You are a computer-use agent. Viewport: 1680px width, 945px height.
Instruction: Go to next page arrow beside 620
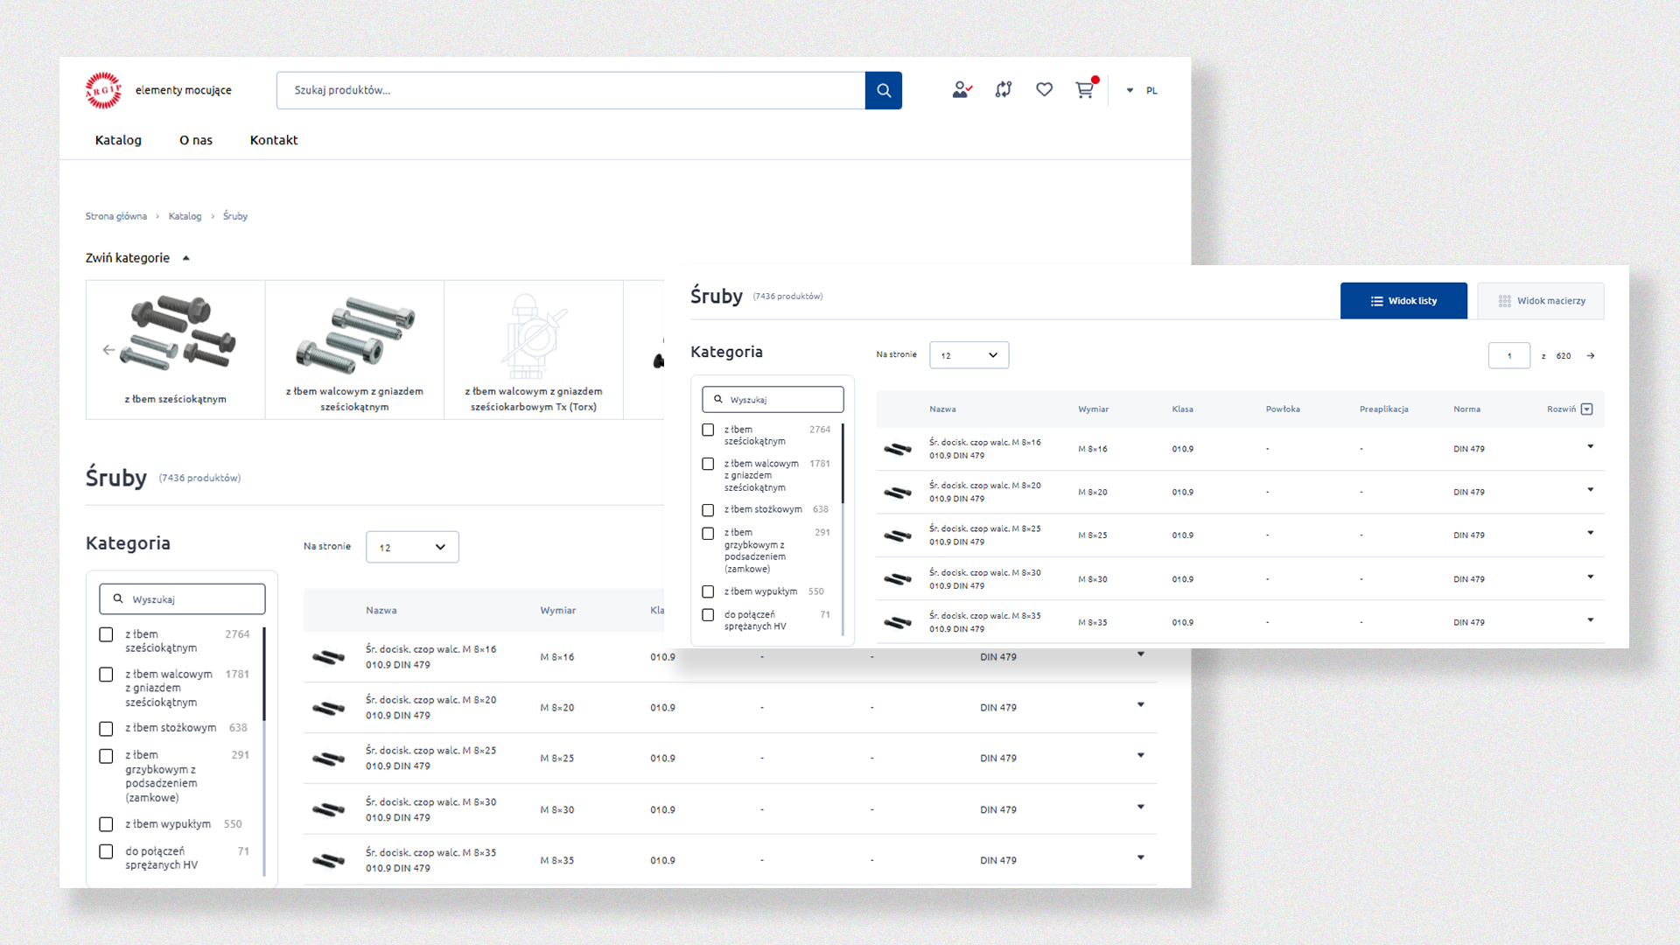click(x=1591, y=356)
